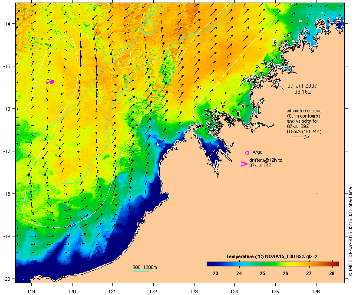This screenshot has height=295, width=356.
Task: Click the '(0.1m contours)' caption line
Action: click(303, 116)
